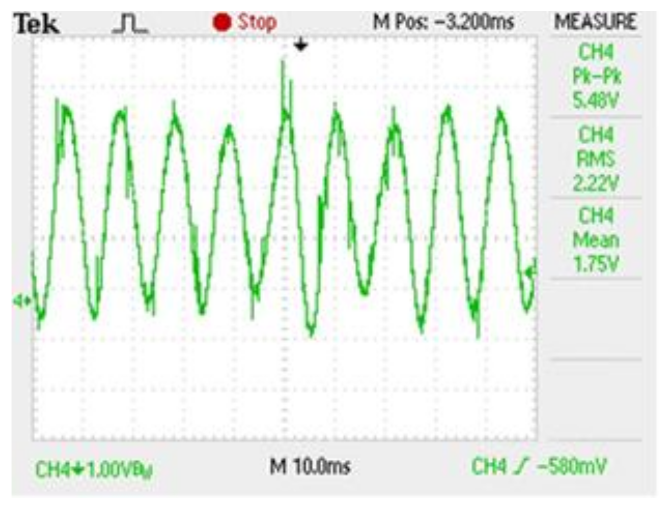The height and width of the screenshot is (509, 668).
Task: Select the CH4 Pk-Pk measurement slot
Action: coord(596,77)
